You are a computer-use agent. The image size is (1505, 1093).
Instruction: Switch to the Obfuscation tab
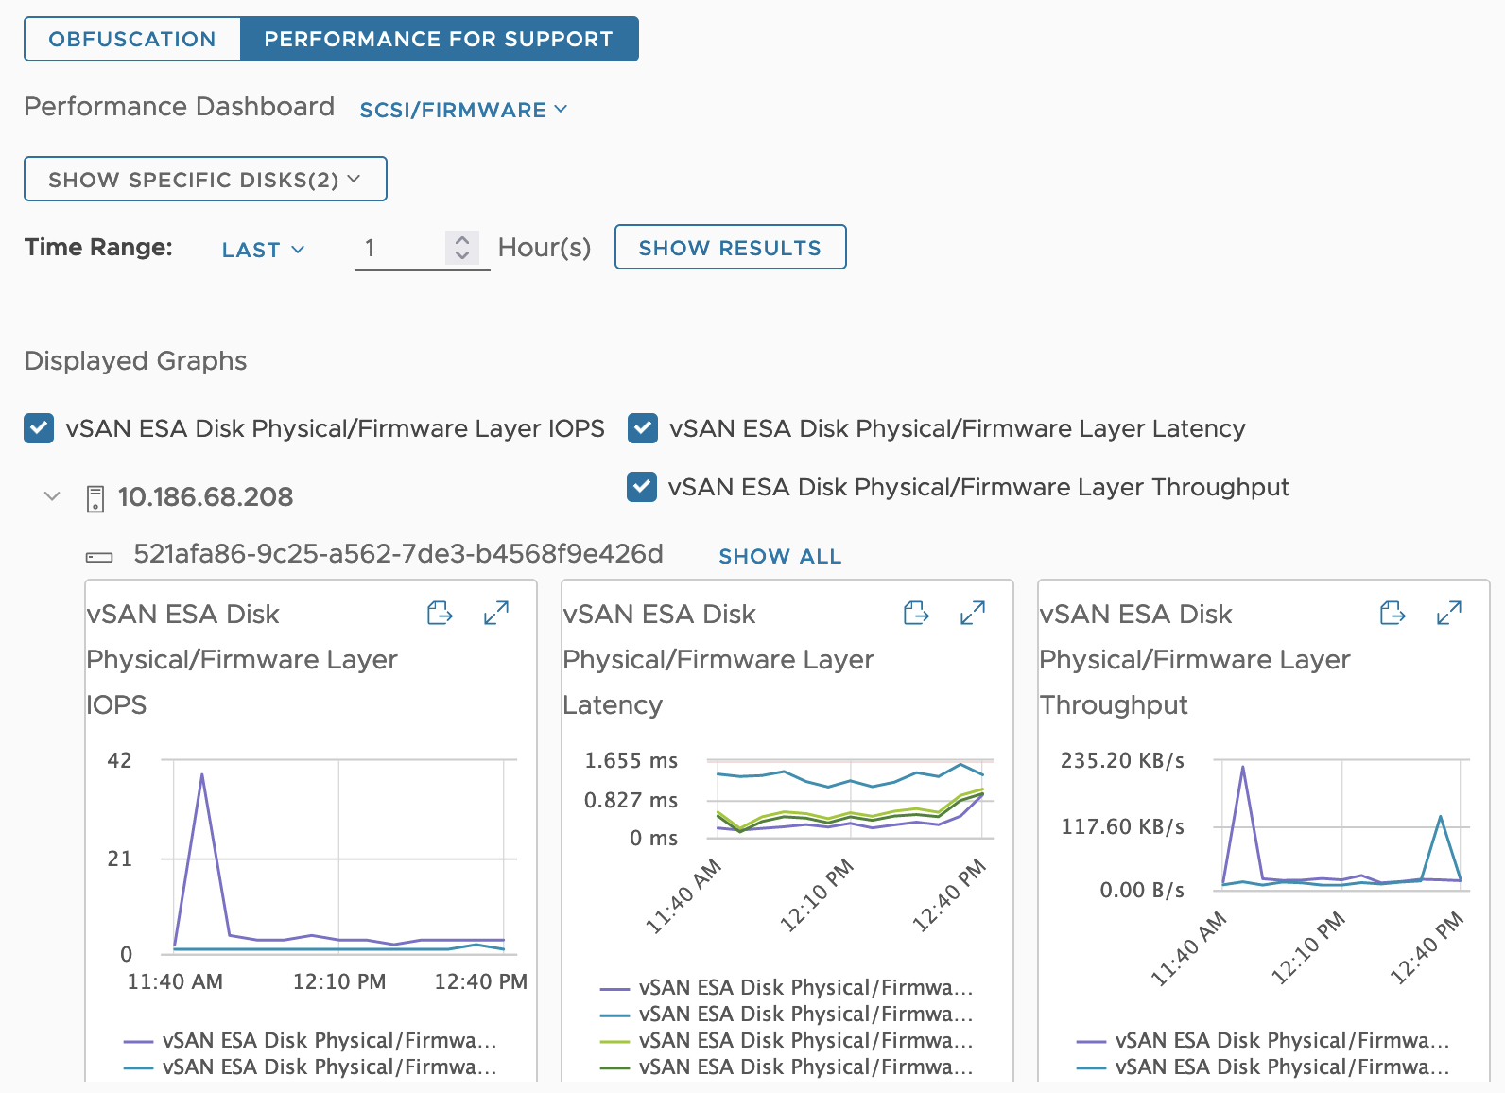tap(132, 39)
